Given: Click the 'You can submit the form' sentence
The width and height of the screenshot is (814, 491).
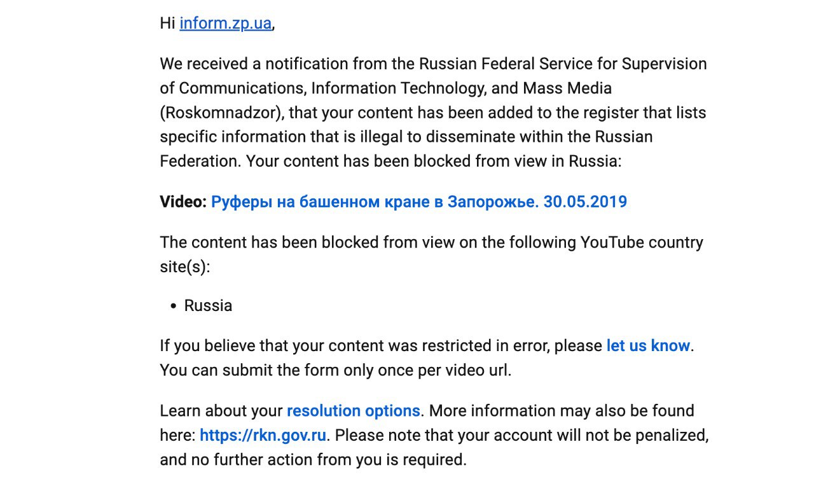Looking at the screenshot, I should pyautogui.click(x=335, y=370).
